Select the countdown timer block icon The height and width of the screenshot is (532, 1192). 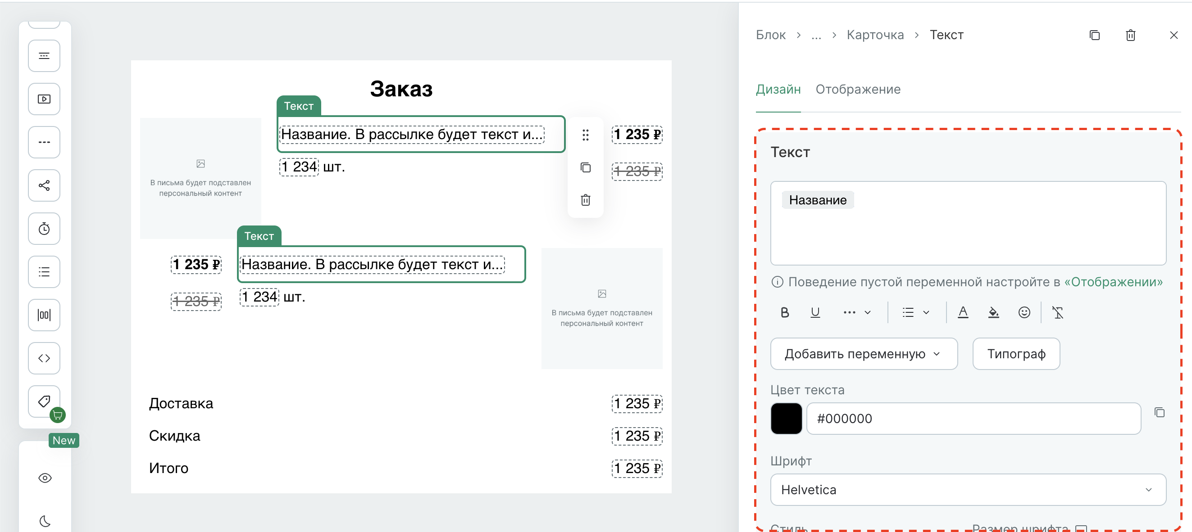44,229
